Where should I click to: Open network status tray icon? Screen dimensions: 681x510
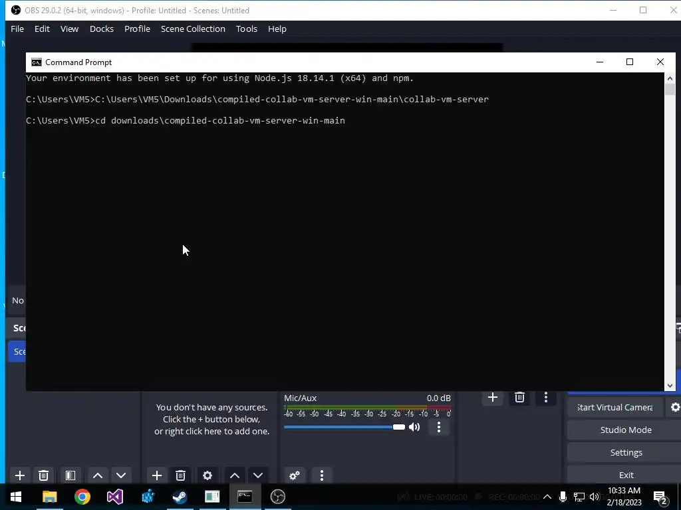(579, 497)
